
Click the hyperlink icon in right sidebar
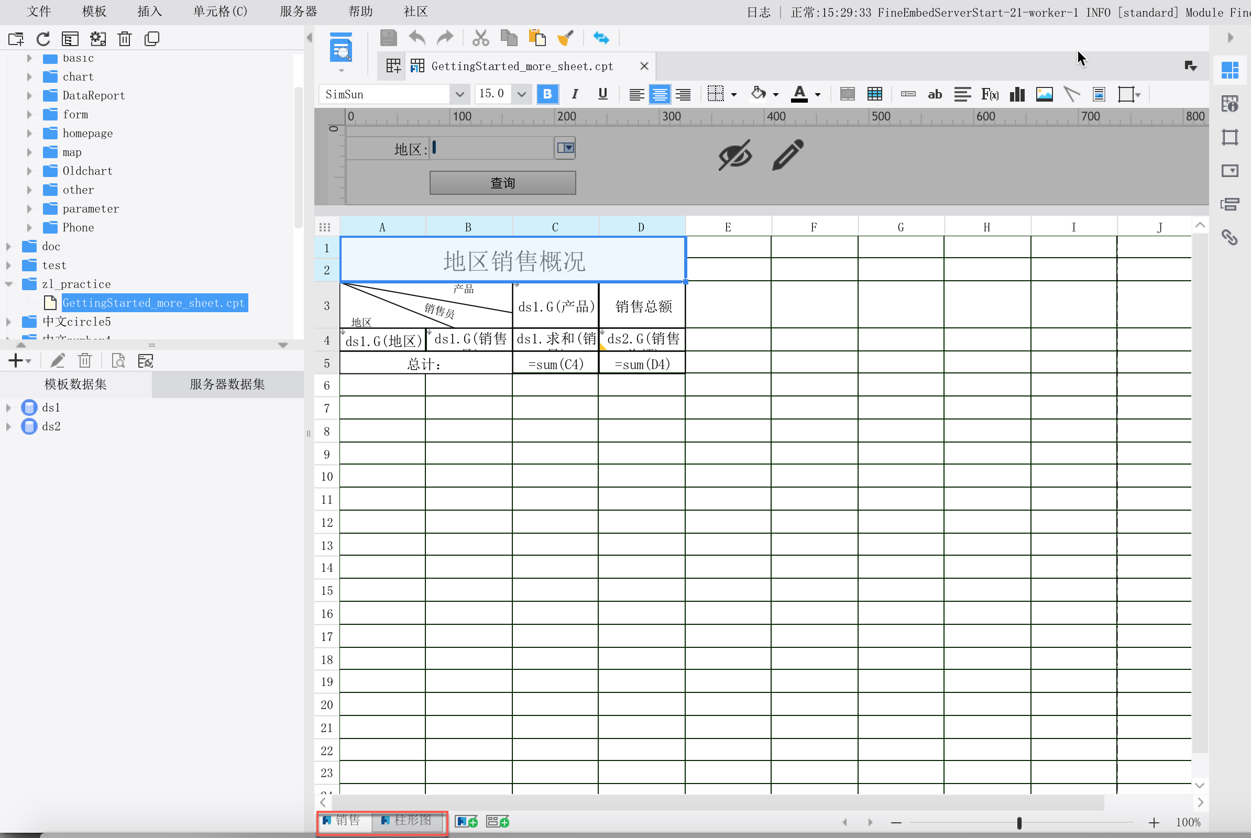[x=1229, y=237]
